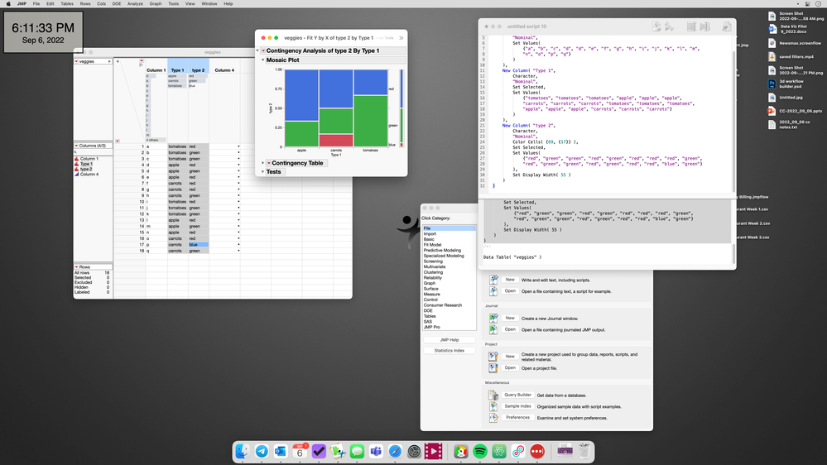Click the column search field in veggies table
This screenshot has width=827, height=465.
click(x=93, y=152)
